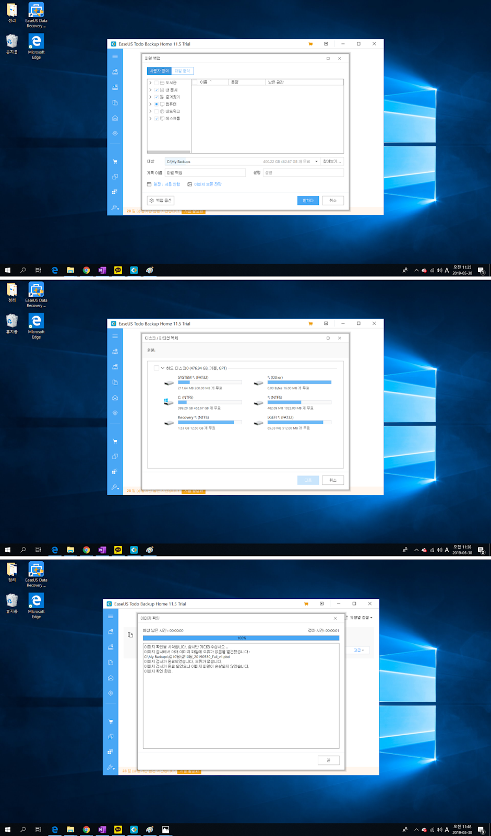Expand the 즐겨찾기 tree node
This screenshot has width=491, height=836.
(150, 97)
